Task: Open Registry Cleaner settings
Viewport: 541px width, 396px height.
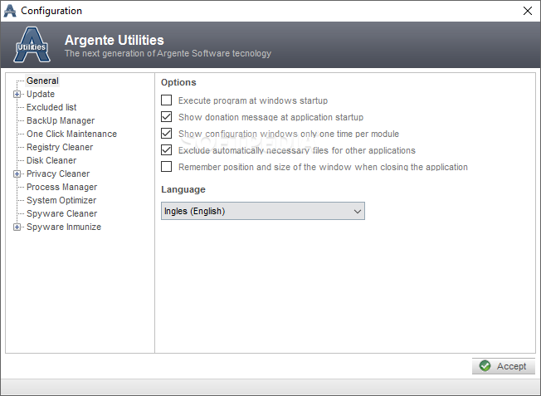Action: [60, 147]
